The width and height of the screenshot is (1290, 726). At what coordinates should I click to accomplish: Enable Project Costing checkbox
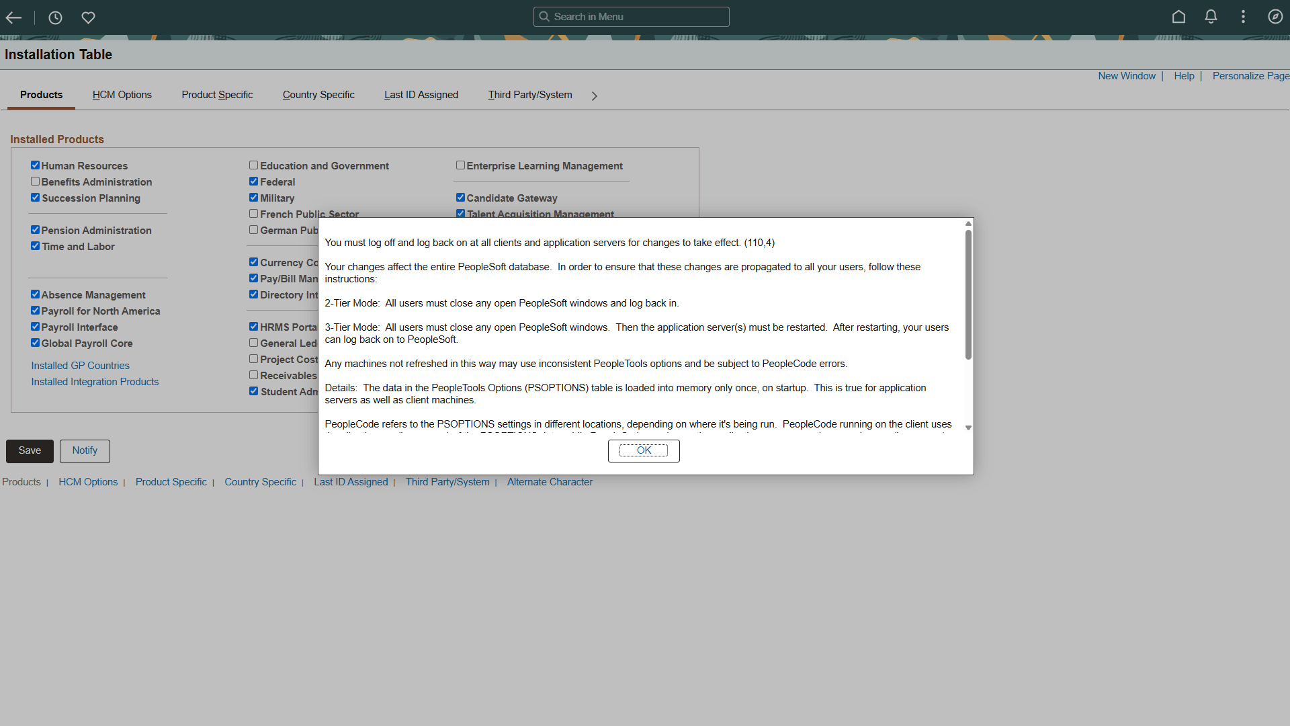click(253, 359)
